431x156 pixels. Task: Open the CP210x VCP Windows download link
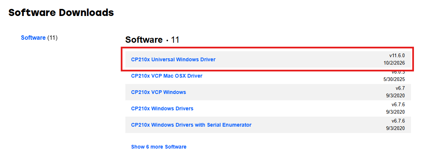(x=158, y=92)
